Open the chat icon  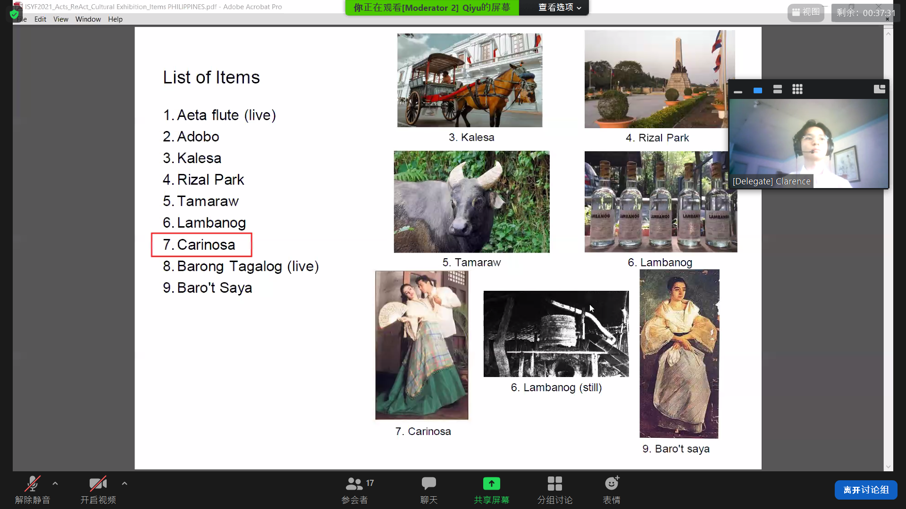pyautogui.click(x=428, y=484)
